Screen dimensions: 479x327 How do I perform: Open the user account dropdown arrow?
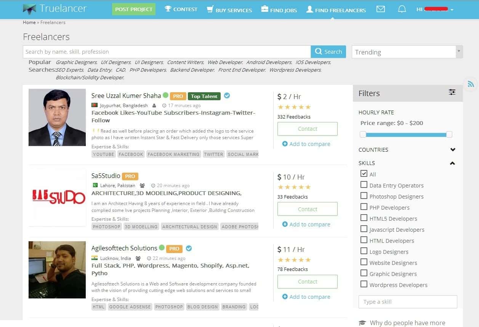click(452, 10)
